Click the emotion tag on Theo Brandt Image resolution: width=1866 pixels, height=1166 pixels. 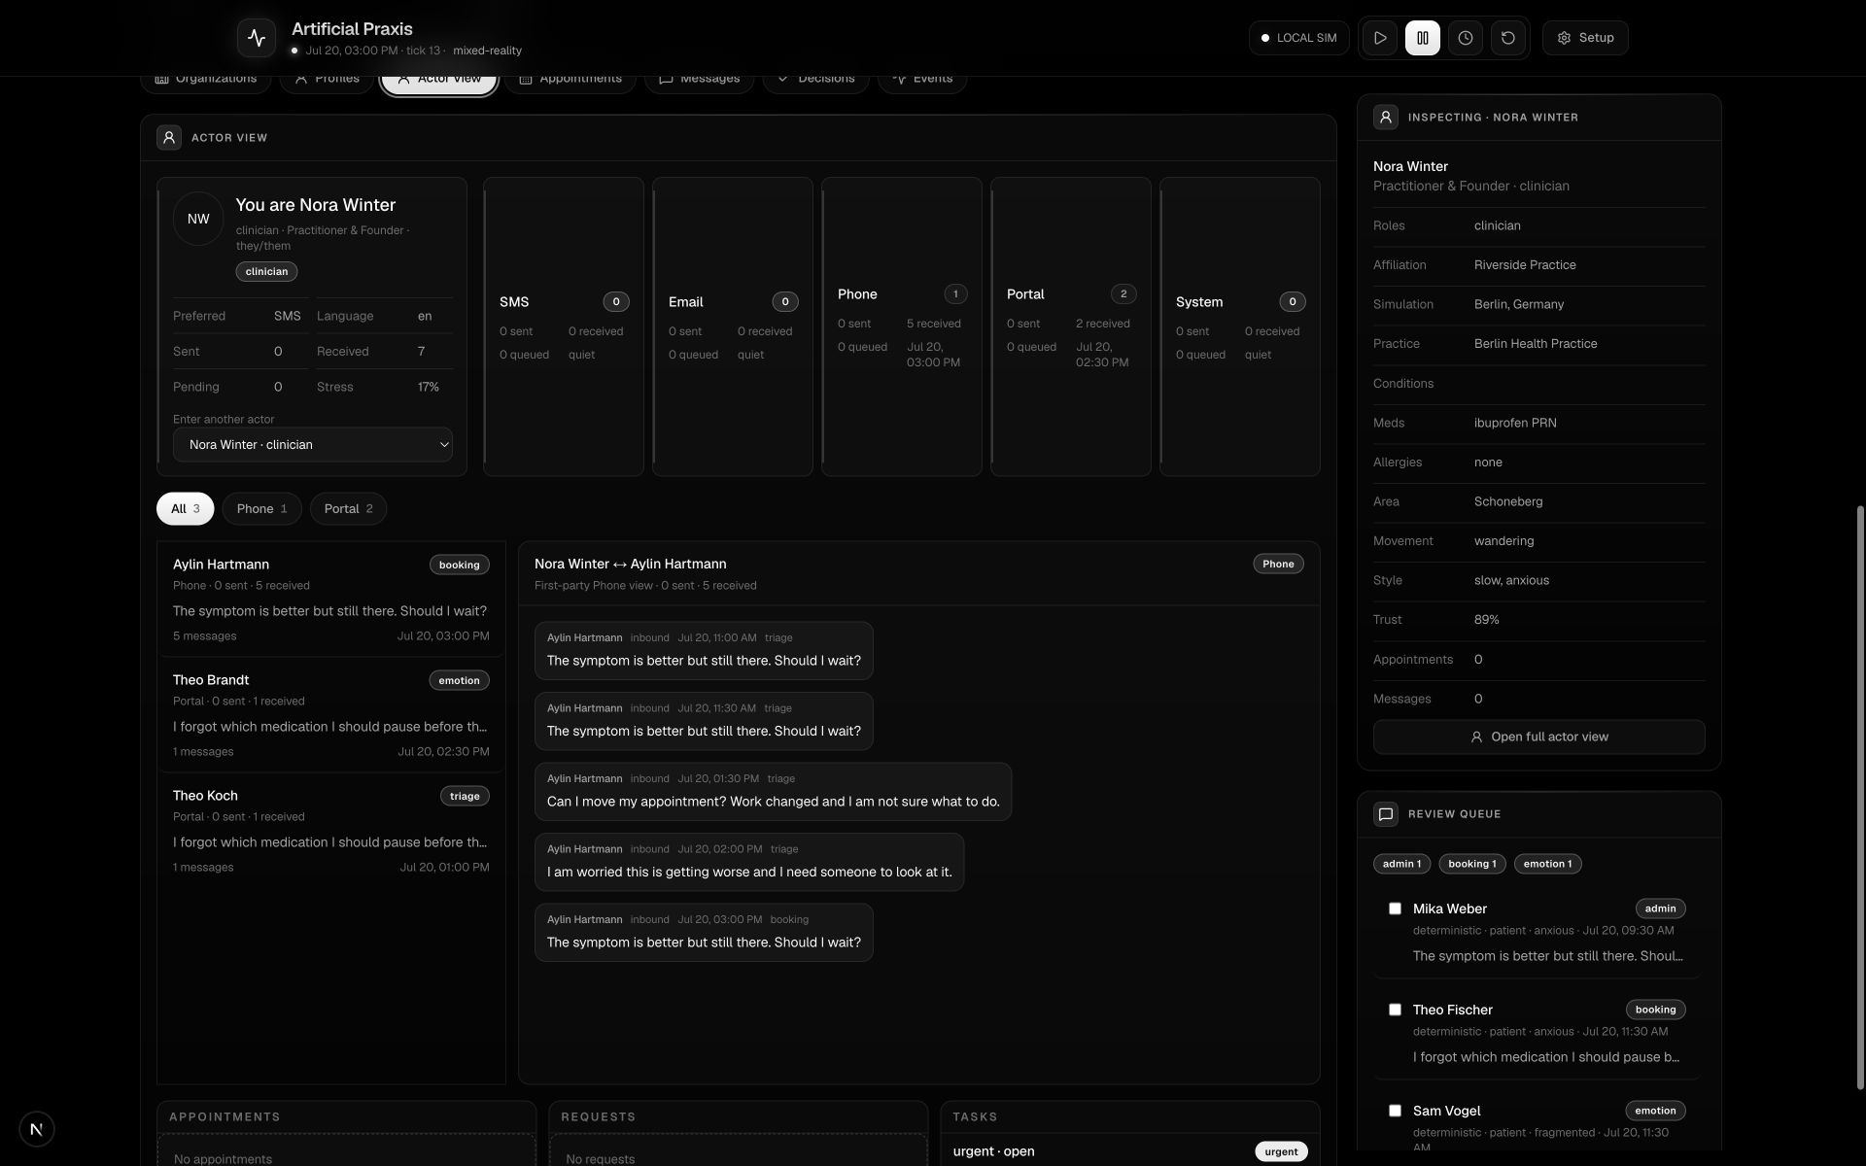[x=459, y=681]
